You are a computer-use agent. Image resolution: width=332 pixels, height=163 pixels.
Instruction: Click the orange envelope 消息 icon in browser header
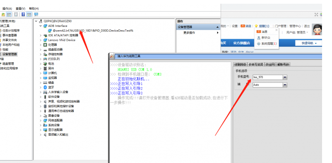click(x=243, y=26)
